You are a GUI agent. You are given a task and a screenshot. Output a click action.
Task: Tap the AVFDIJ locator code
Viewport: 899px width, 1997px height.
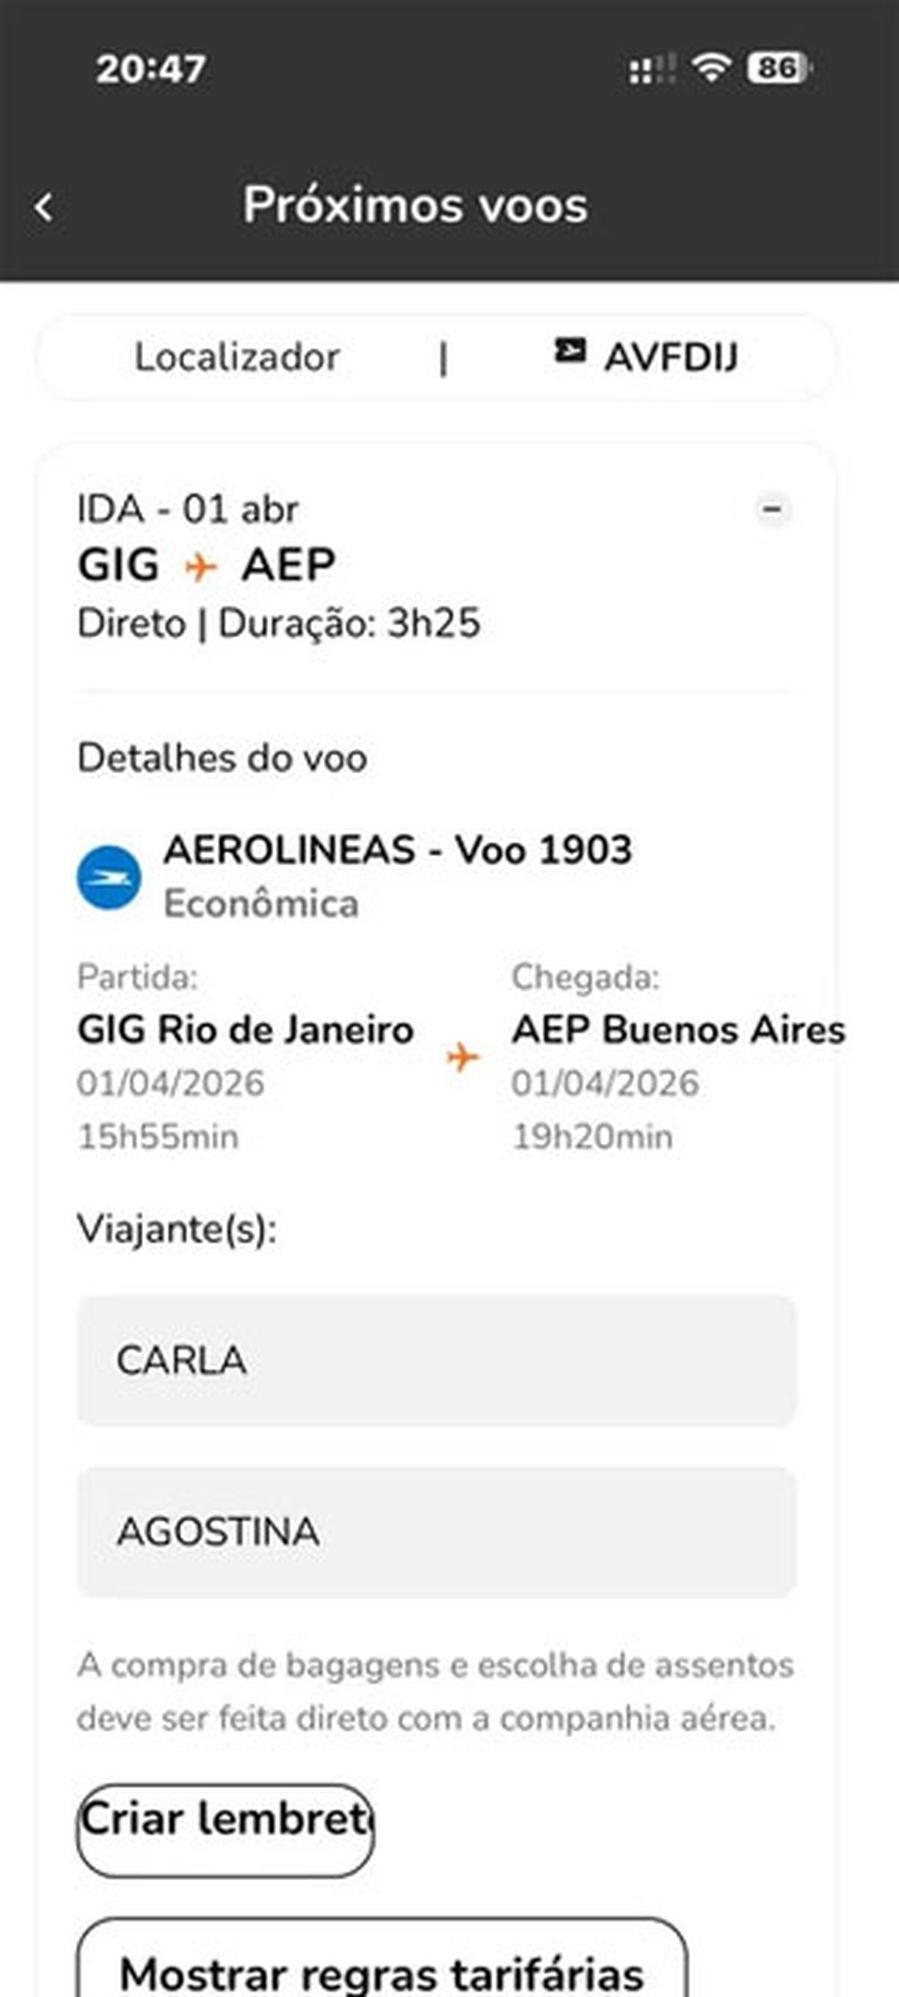click(671, 358)
